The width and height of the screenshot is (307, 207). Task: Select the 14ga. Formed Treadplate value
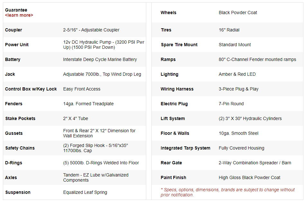pyautogui.click(x=88, y=104)
